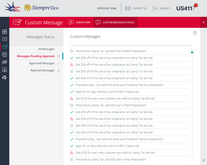The image size is (207, 165).
Task: Click first red warning icon beside Get 25% off
Action: (71, 65)
